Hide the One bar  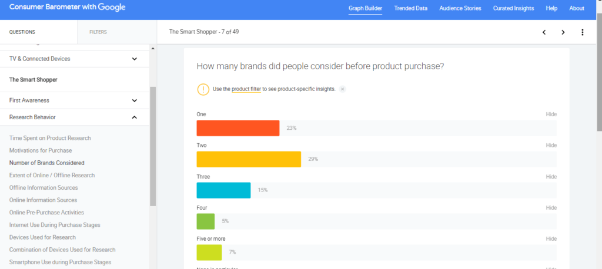(551, 115)
